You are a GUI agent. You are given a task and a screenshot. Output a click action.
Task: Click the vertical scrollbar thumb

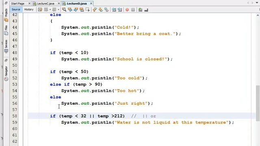(258, 103)
